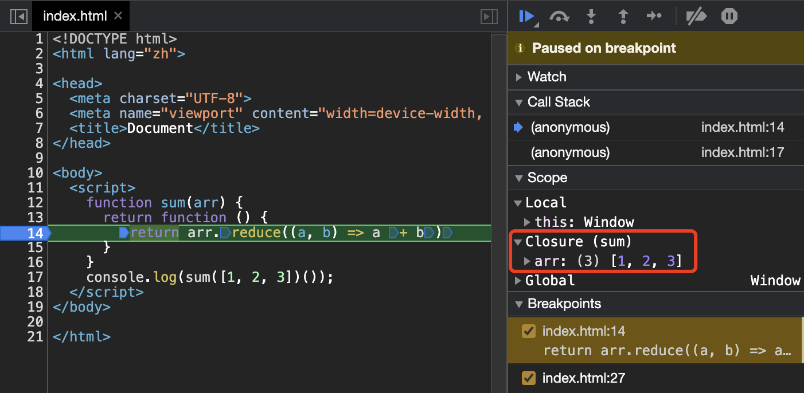Click line number 17 in the gutter
The image size is (804, 393).
point(36,277)
